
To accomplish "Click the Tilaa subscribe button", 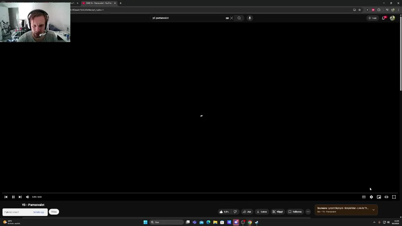I will (54, 212).
